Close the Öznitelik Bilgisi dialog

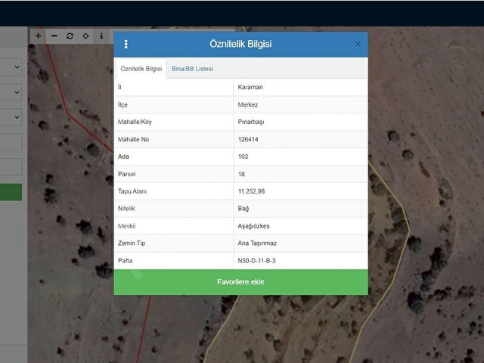tap(358, 45)
